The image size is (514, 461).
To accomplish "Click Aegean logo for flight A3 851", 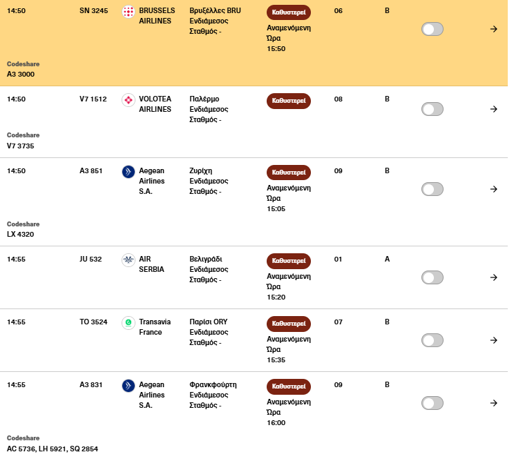I will [x=128, y=172].
